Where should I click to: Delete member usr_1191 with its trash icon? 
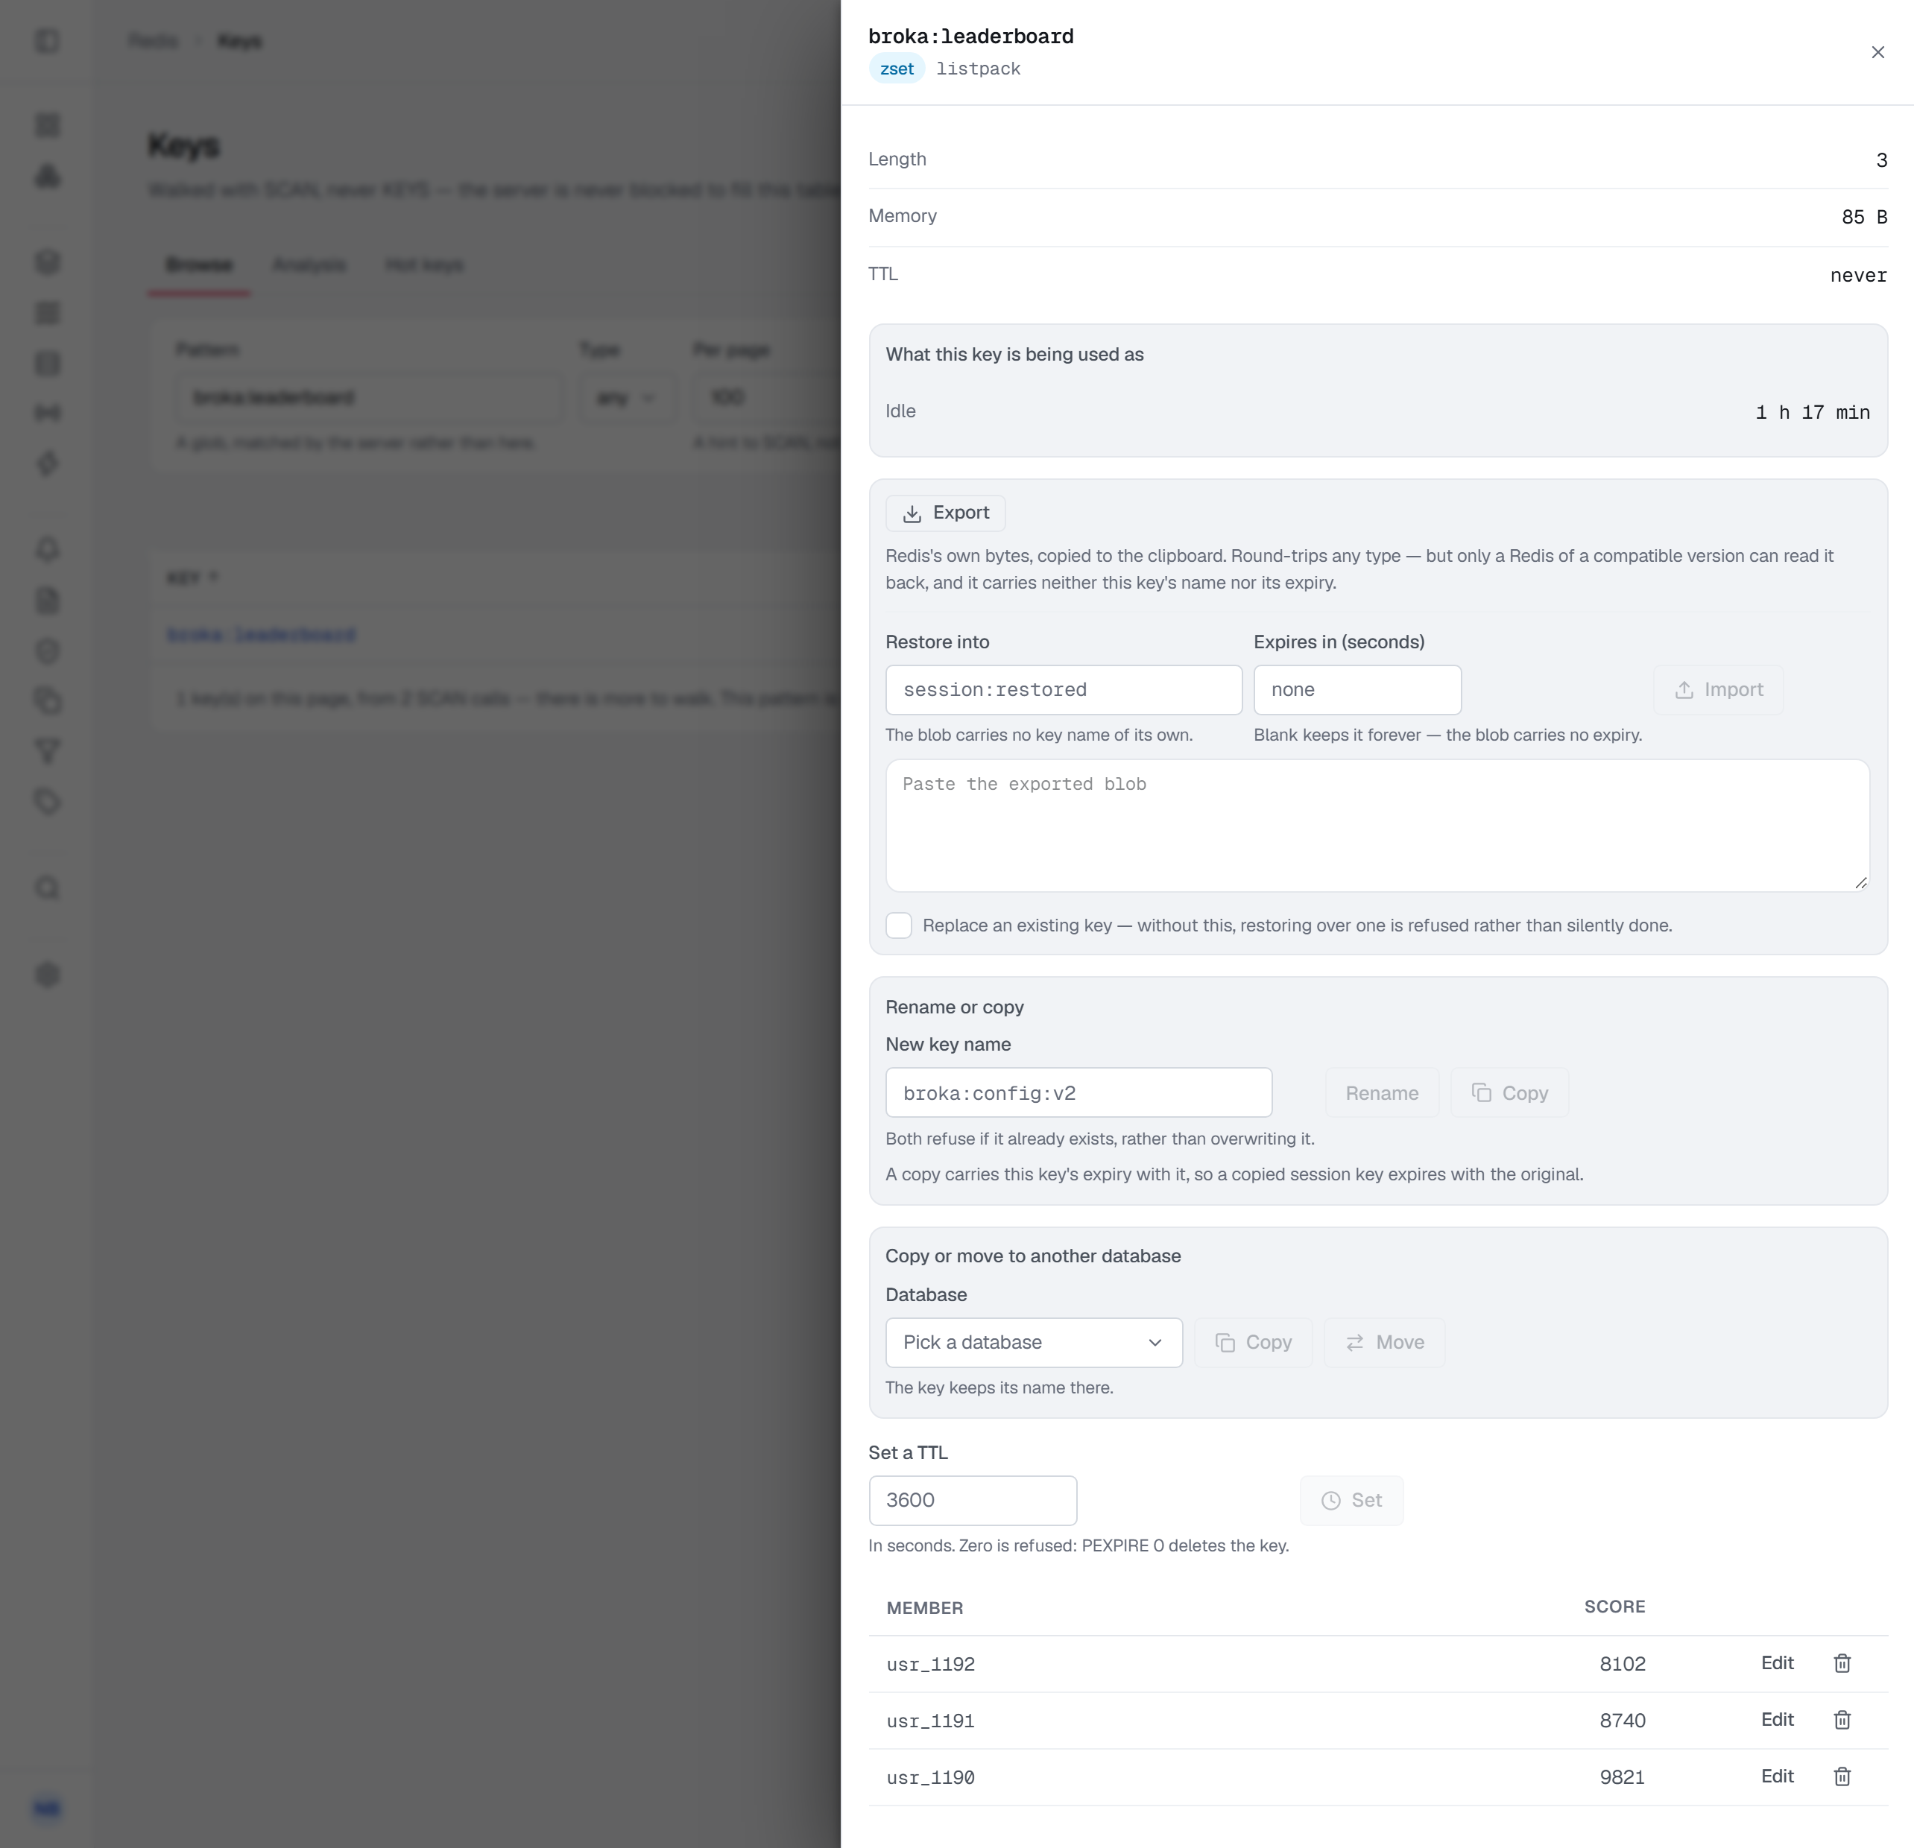coord(1842,1719)
